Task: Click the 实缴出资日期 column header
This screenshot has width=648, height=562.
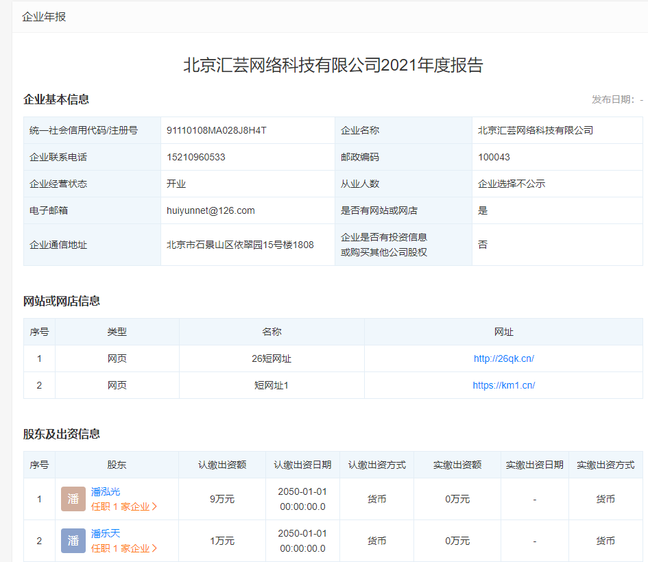Action: tap(535, 465)
